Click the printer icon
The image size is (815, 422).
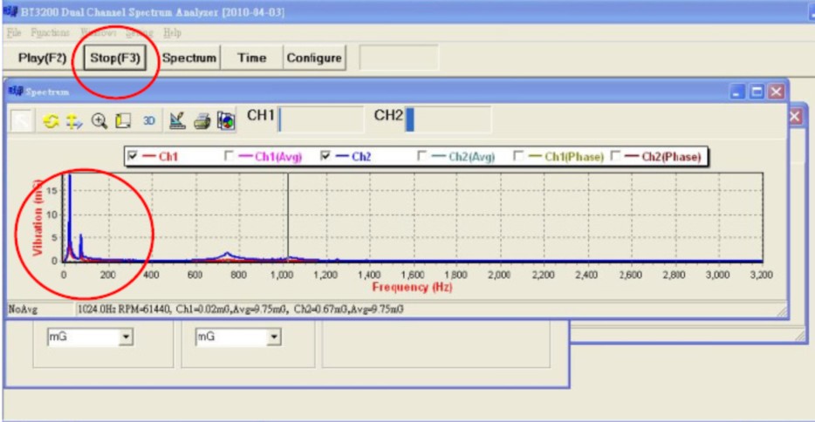[202, 121]
